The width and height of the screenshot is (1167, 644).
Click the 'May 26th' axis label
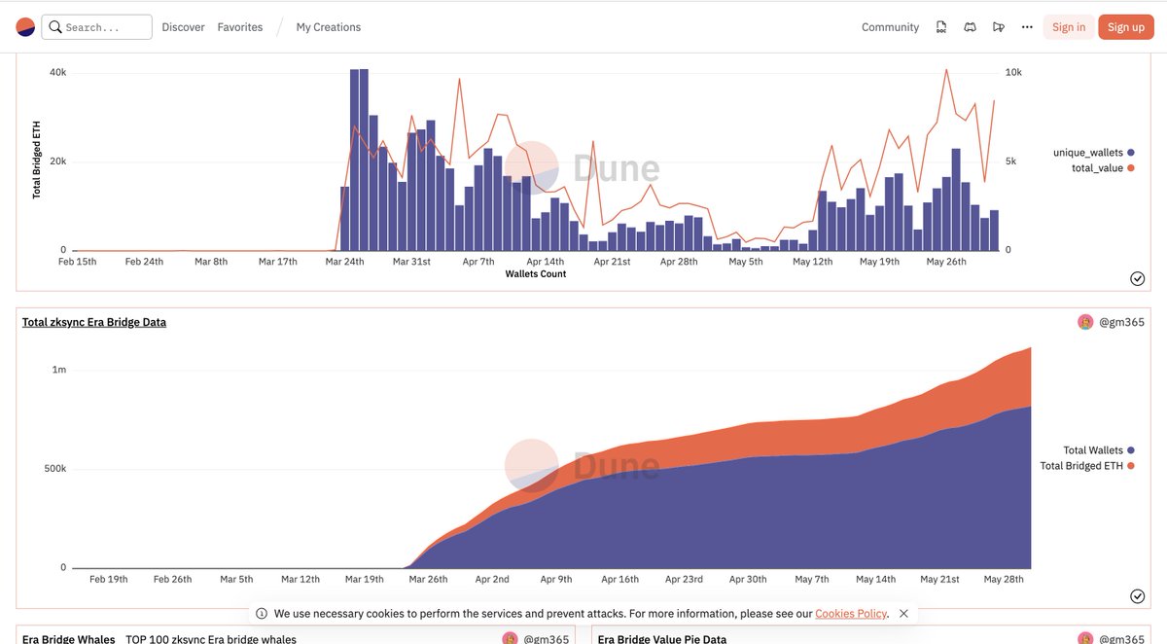coord(946,262)
